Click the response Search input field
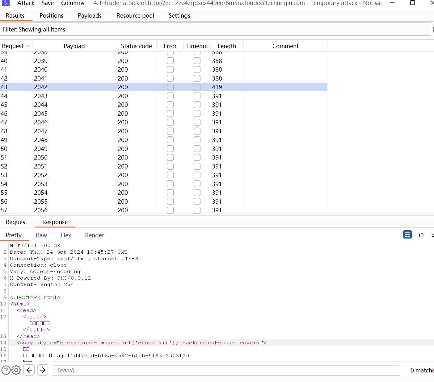The image size is (434, 382). 226,370
